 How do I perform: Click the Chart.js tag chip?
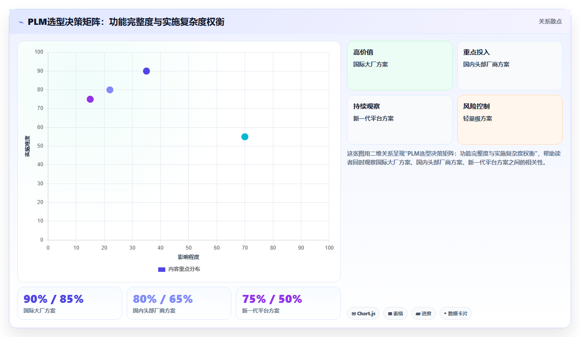pyautogui.click(x=363, y=313)
